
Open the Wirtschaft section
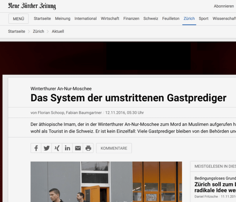110,19
